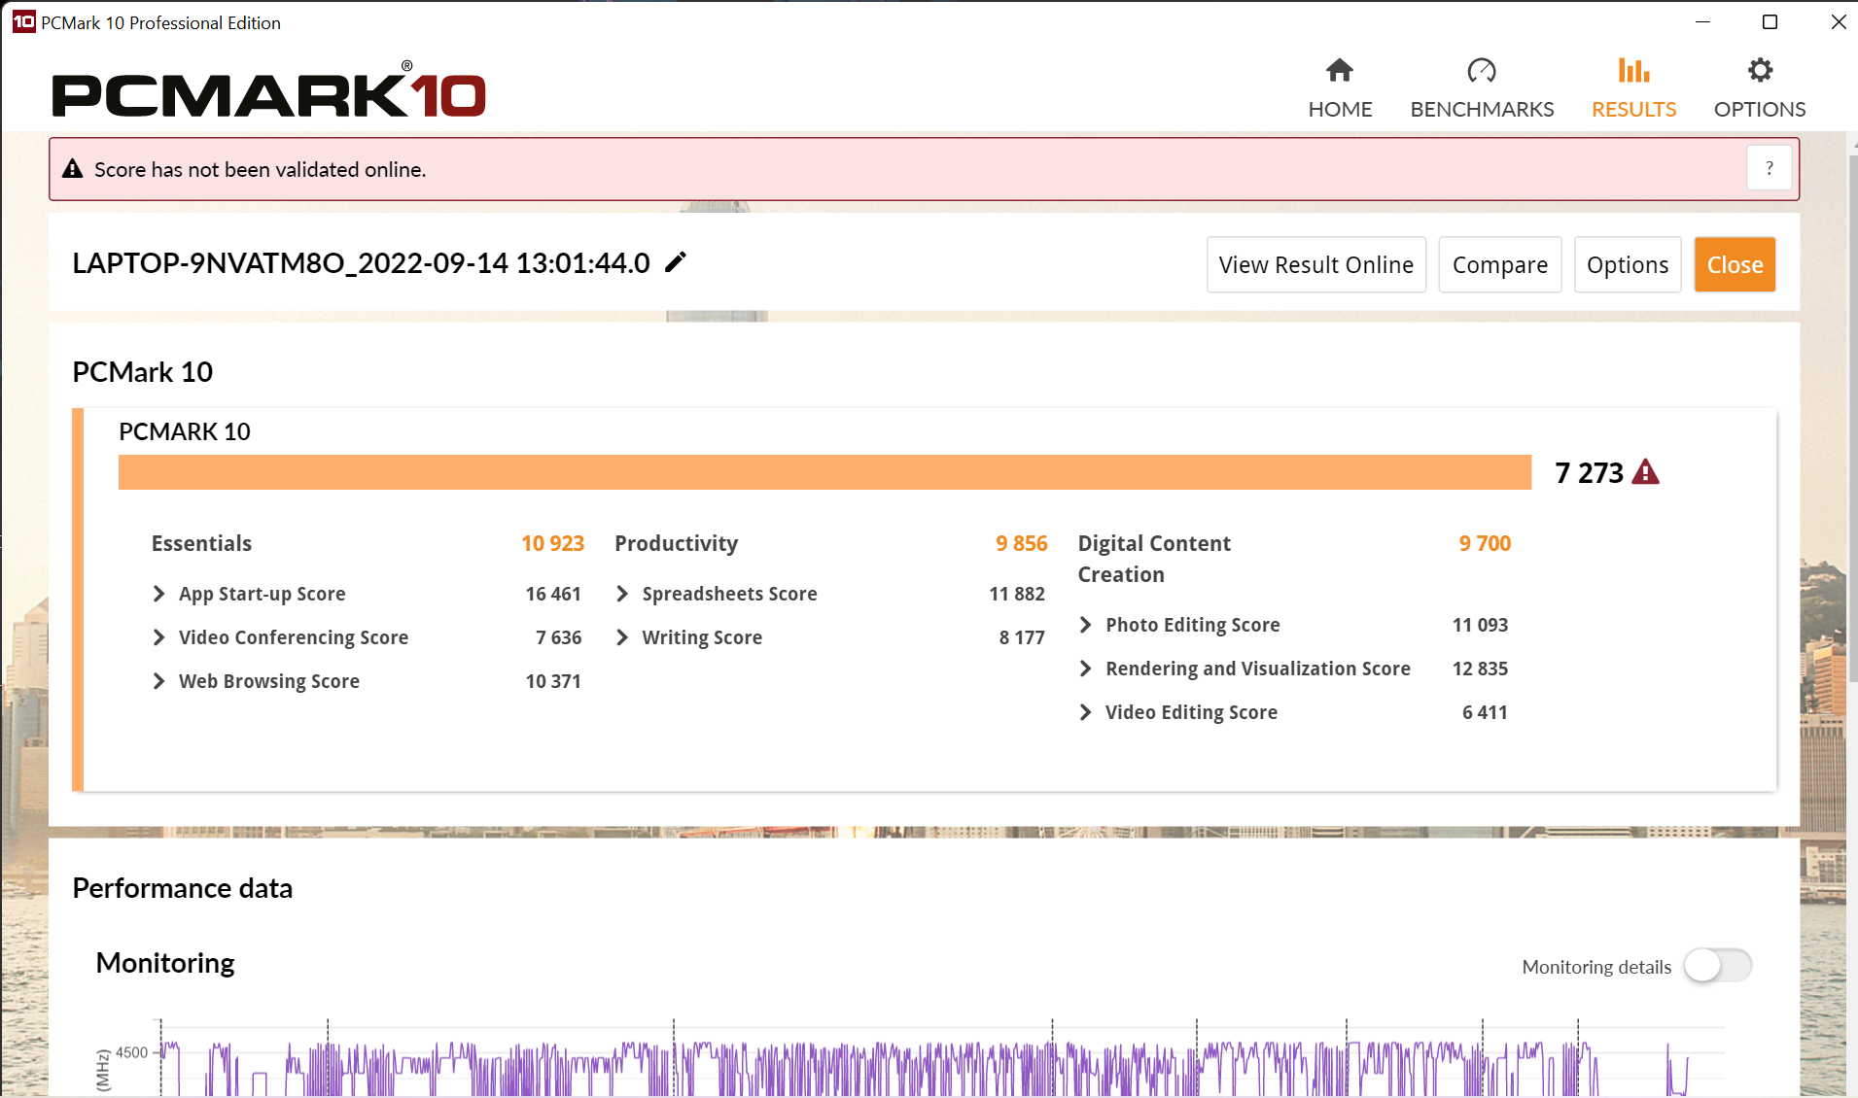
Task: Click the PCMark 10 logo
Action: pos(268,89)
